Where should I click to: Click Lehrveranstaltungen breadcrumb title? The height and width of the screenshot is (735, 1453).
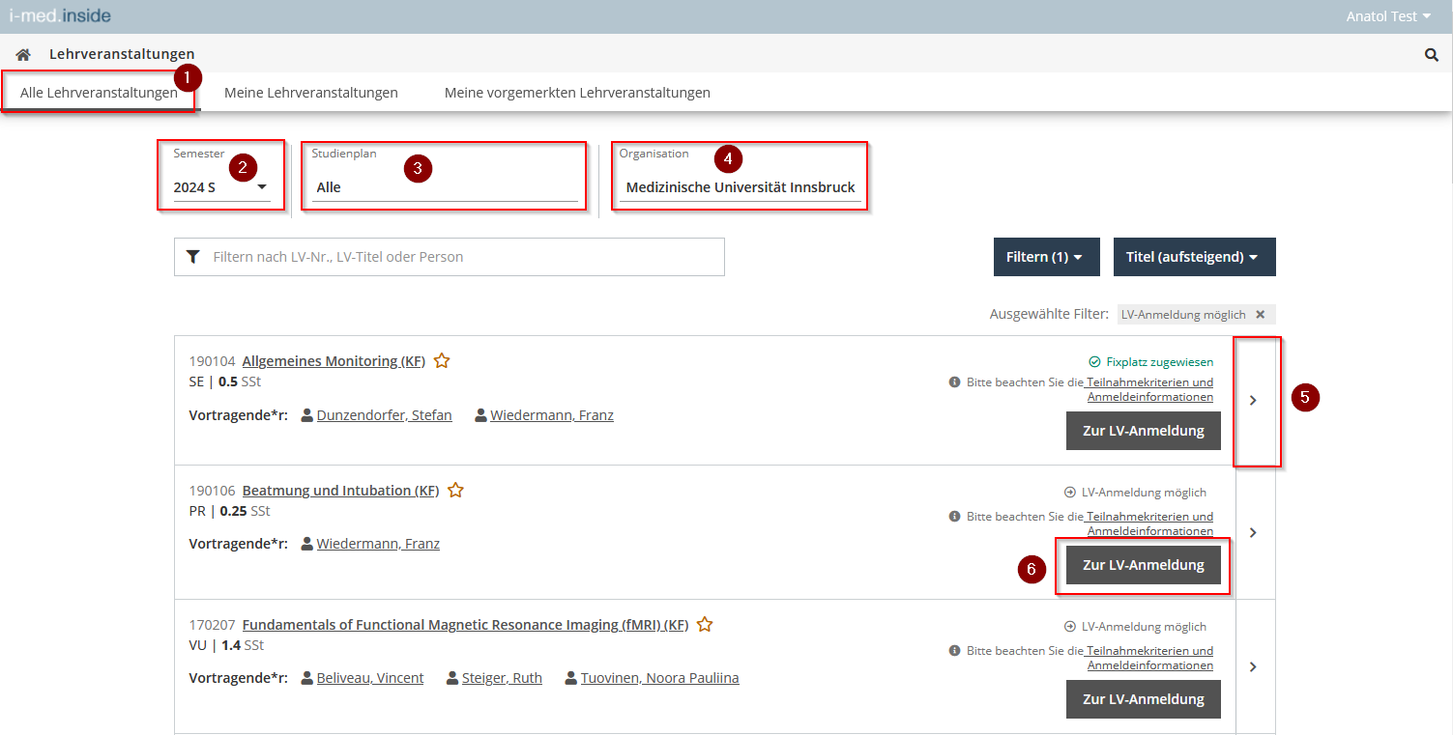point(122,54)
